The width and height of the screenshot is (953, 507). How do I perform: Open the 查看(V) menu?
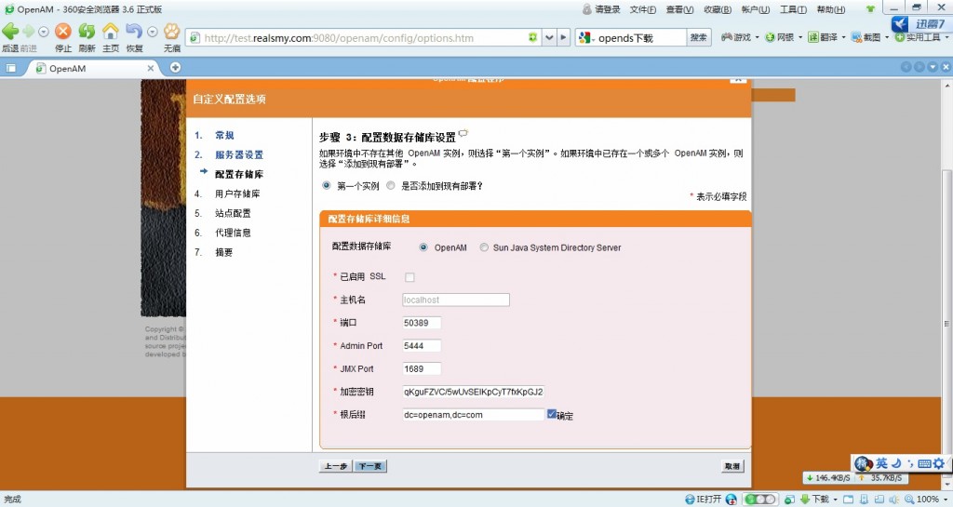tap(679, 9)
